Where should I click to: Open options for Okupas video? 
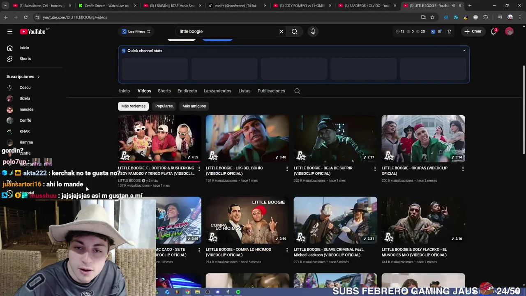pos(463,169)
